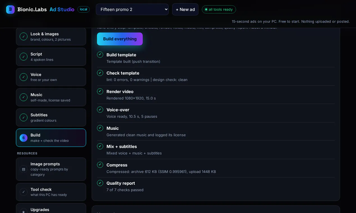This screenshot has width=356, height=213.
Task: Select the Build step in the sidebar
Action: (x=51, y=138)
